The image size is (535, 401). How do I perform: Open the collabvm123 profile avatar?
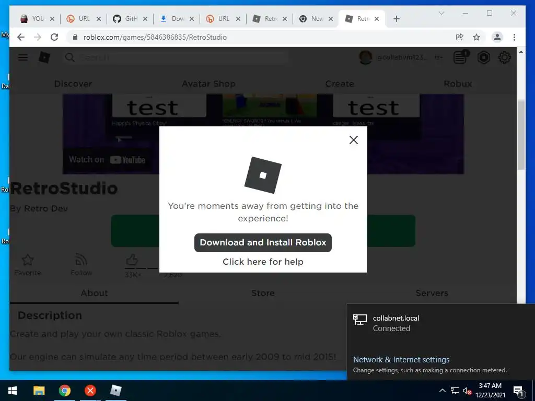[365, 57]
